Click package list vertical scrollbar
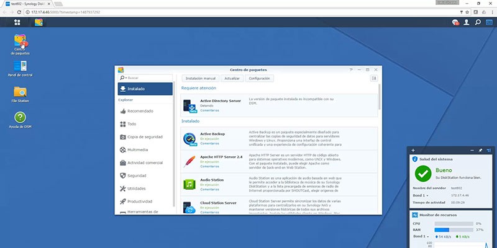 pos(380,97)
